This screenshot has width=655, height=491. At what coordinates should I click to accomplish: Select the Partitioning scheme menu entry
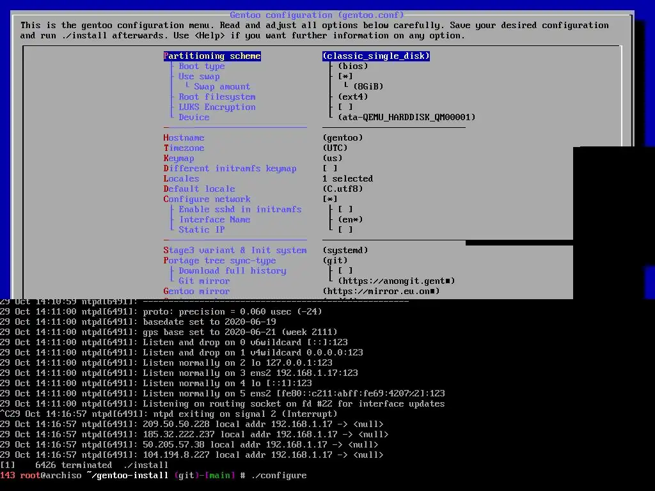pyautogui.click(x=212, y=56)
